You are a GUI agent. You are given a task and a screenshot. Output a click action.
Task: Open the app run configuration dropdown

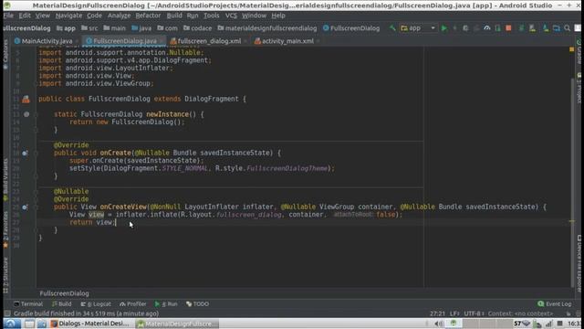coord(418,28)
